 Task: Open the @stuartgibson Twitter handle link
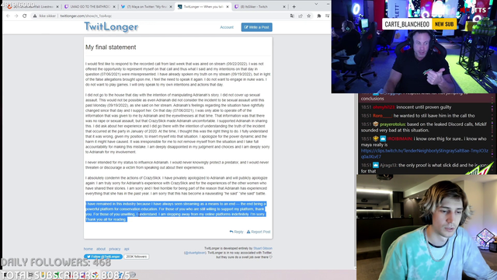pos(195,253)
